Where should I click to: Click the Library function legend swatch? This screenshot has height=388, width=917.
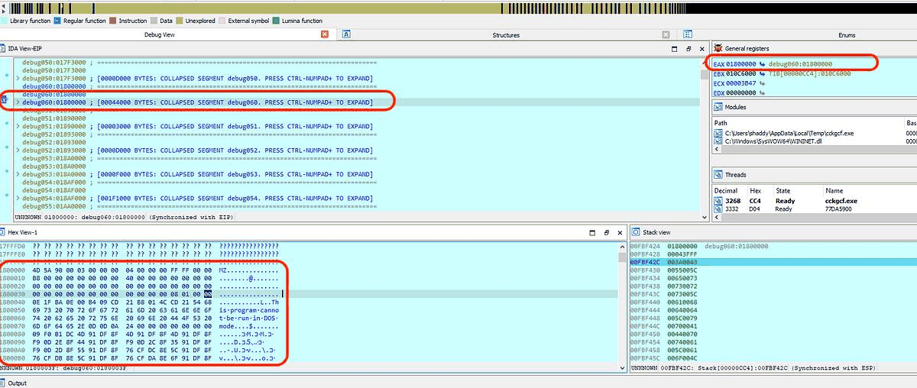4,21
